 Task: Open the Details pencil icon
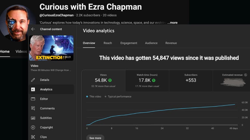(33, 80)
